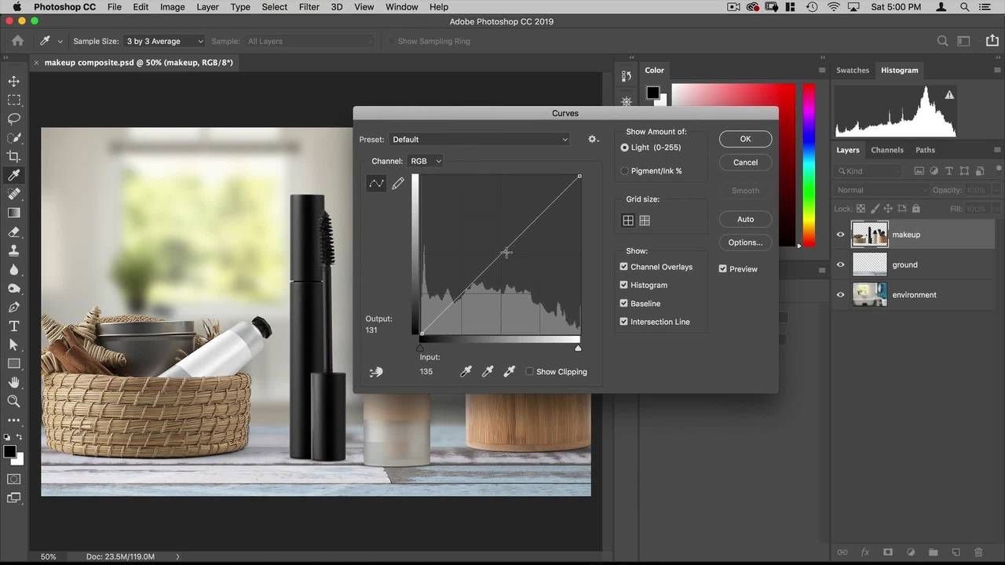Select the Path Selection tool
The image size is (1005, 565).
click(14, 344)
